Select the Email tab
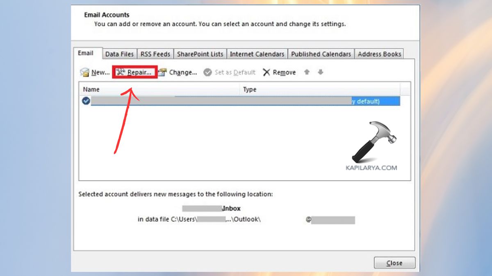The height and width of the screenshot is (276, 492). [x=87, y=52]
